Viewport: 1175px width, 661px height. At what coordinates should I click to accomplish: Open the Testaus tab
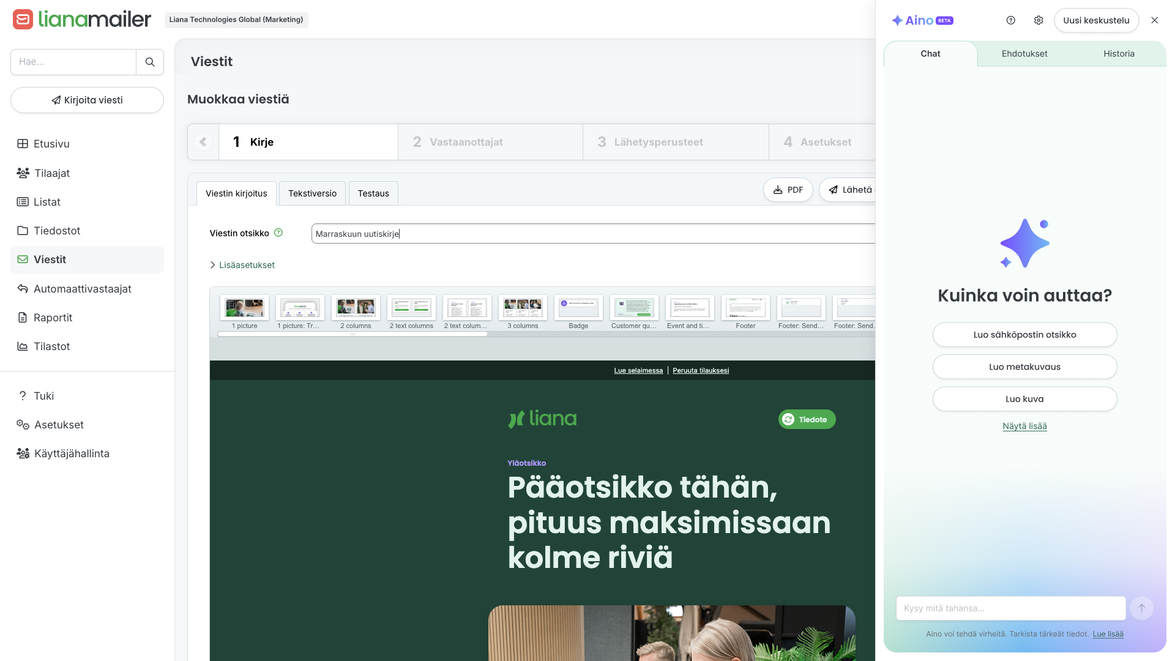point(373,193)
